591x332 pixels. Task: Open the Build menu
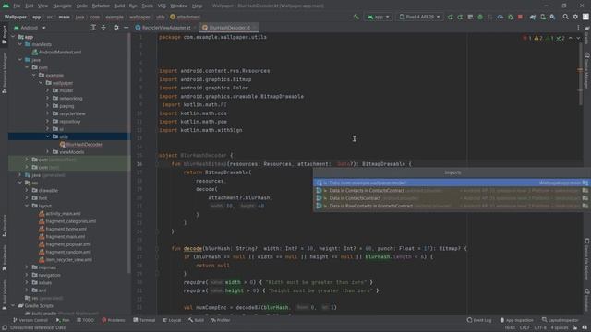(119, 6)
